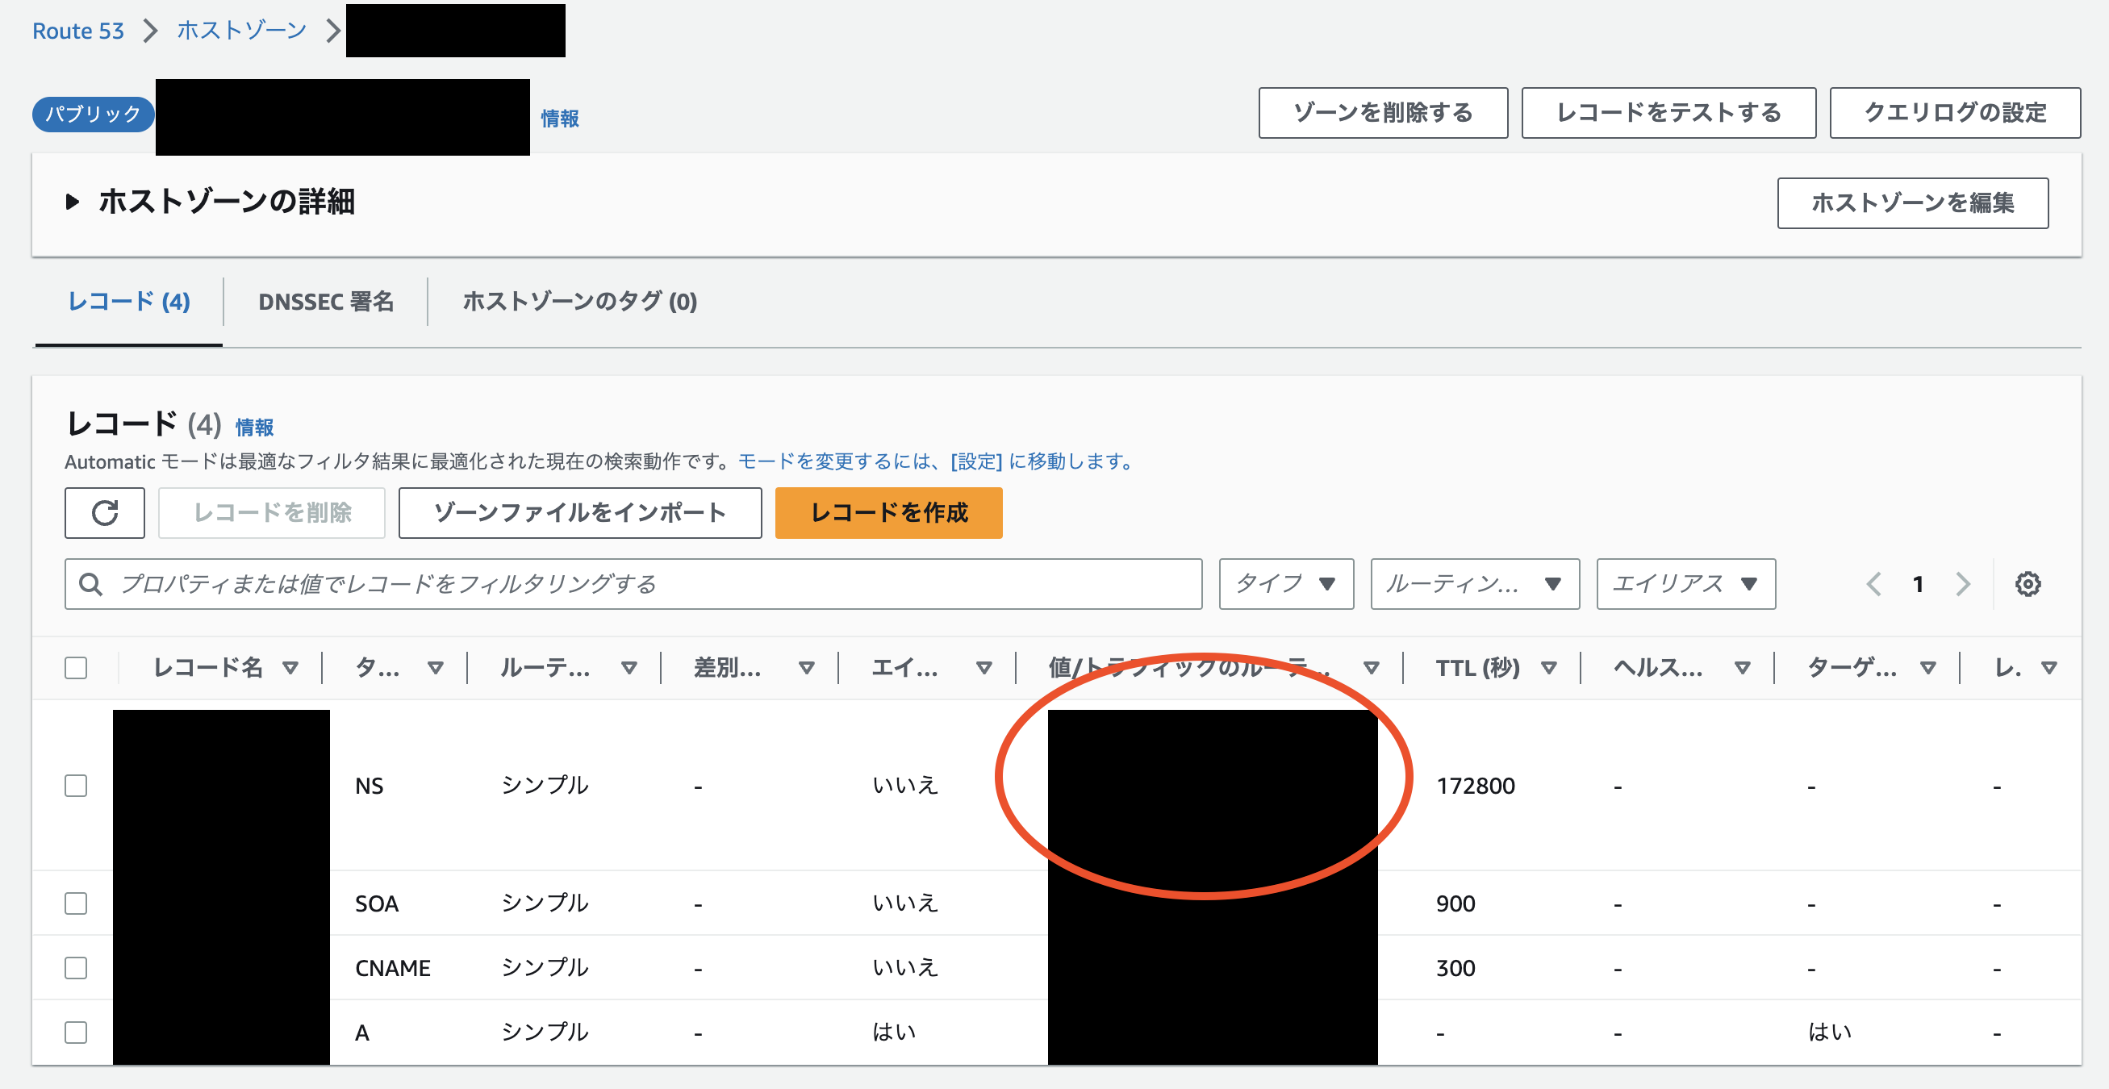This screenshot has width=2109, height=1089.
Task: Go to next page with right chevron
Action: 1962,584
